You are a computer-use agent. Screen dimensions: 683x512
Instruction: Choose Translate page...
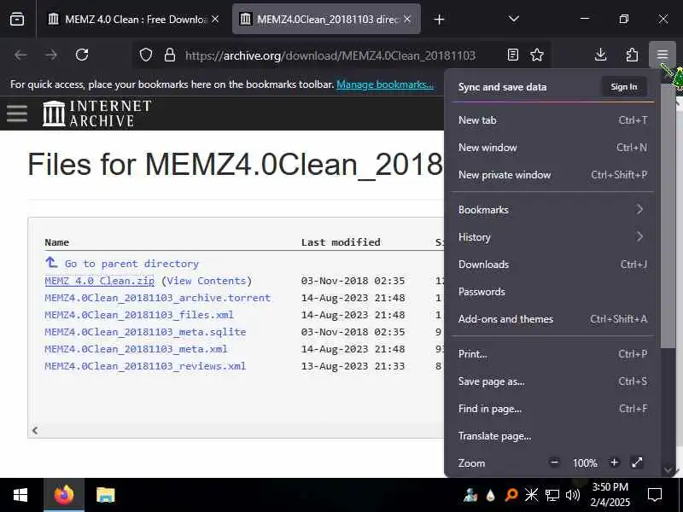[552, 436]
